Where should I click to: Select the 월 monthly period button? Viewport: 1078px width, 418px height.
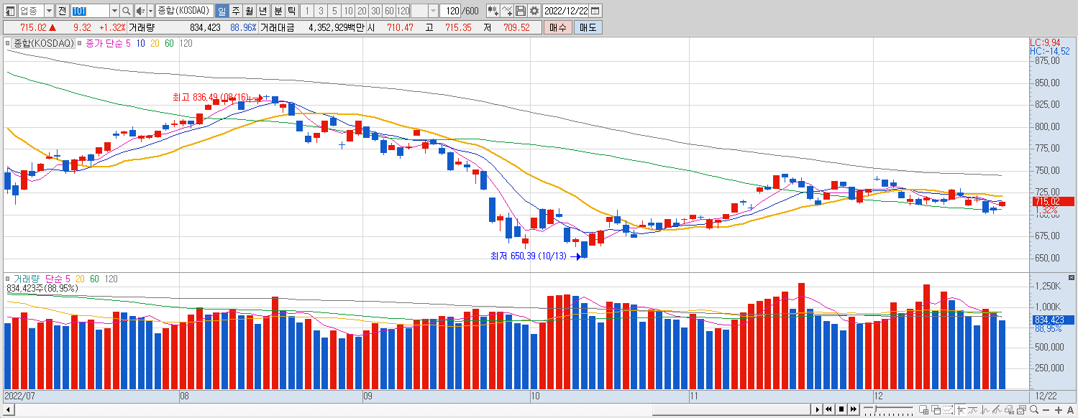pos(250,11)
